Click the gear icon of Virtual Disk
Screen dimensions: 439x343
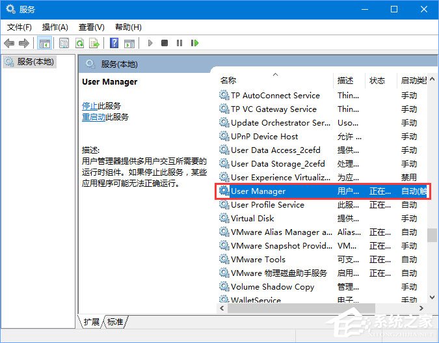pos(224,218)
